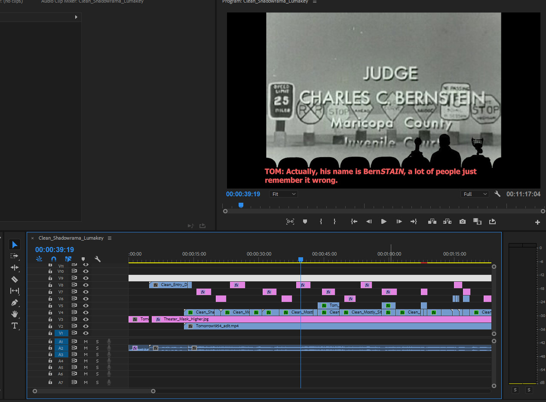Click the Program Monitor playhead marker
Screen dimensions: 546x402
(241, 205)
